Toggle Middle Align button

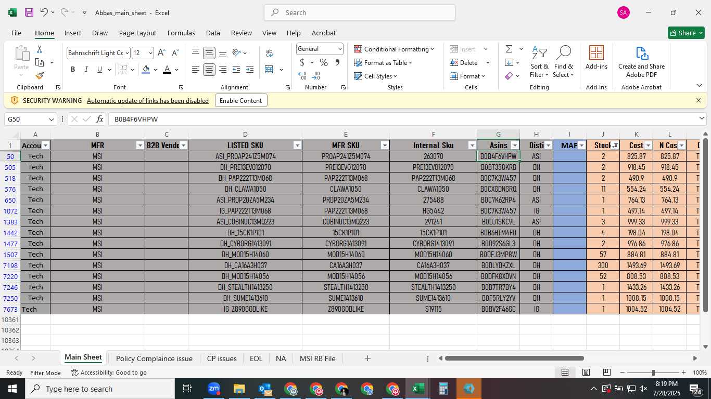[209, 53]
